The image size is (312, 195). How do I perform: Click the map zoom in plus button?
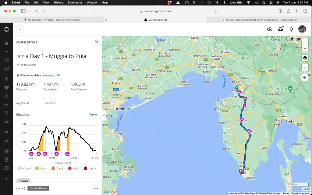click(305, 42)
